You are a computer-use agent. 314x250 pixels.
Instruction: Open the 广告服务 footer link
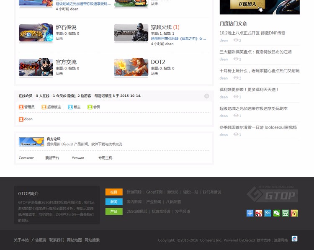39,240
